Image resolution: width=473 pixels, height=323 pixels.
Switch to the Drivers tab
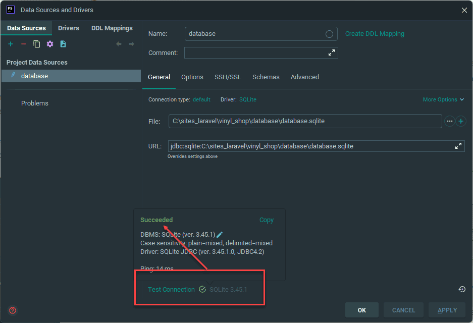pos(69,28)
